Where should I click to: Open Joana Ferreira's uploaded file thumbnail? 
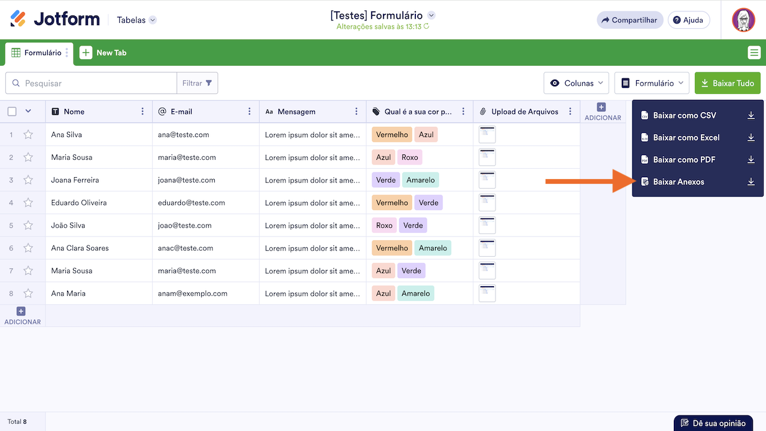click(x=487, y=180)
